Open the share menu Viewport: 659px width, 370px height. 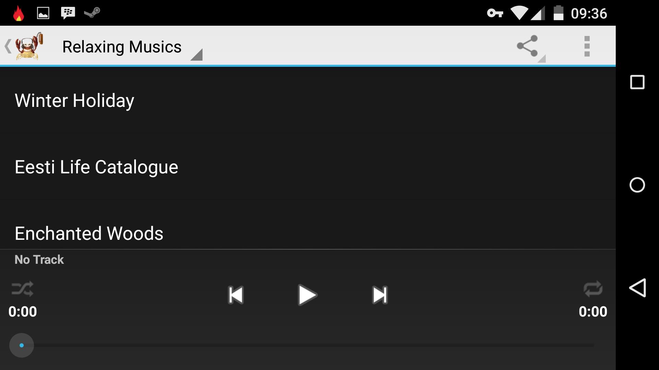[x=528, y=46]
